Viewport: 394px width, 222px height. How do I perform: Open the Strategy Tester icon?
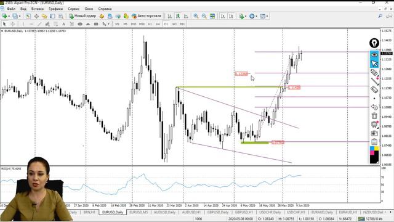pyautogui.click(x=61, y=16)
